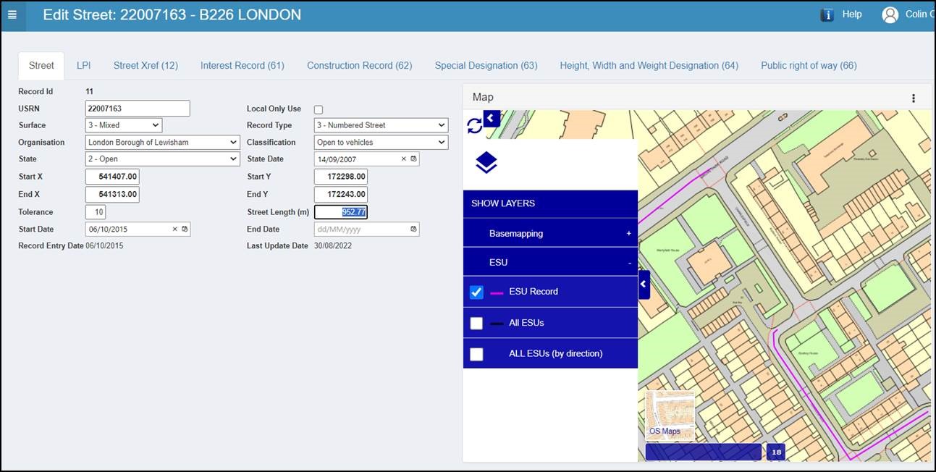Open the Organisation dropdown
The image size is (936, 472).
(x=162, y=142)
